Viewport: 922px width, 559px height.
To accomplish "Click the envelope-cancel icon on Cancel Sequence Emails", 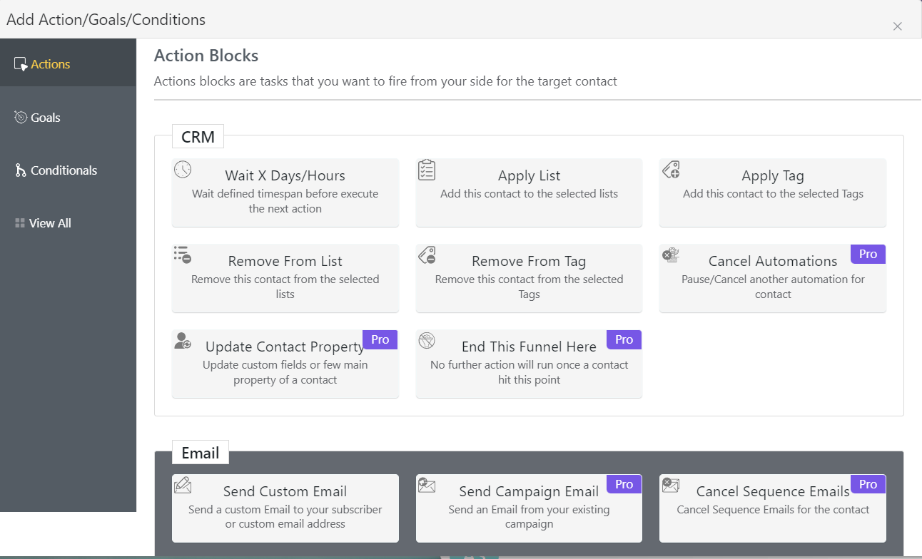I will click(x=671, y=486).
